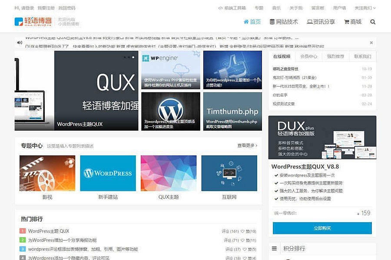This screenshot has height=260, width=391.
Task: Click the speaker icon on the notice bar
Action: [x=20, y=42]
